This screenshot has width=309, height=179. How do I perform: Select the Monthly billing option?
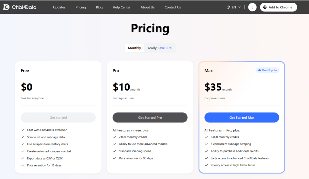(134, 48)
